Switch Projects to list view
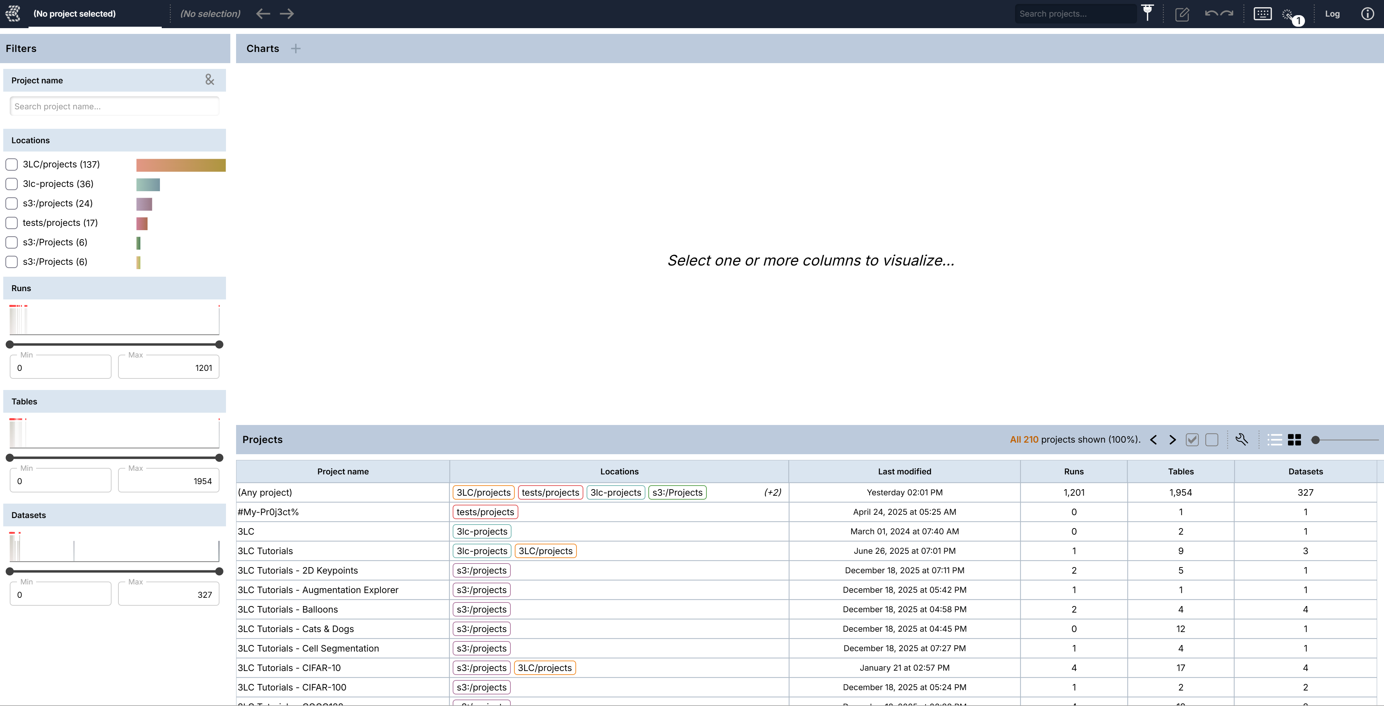The height and width of the screenshot is (706, 1384). click(x=1274, y=440)
